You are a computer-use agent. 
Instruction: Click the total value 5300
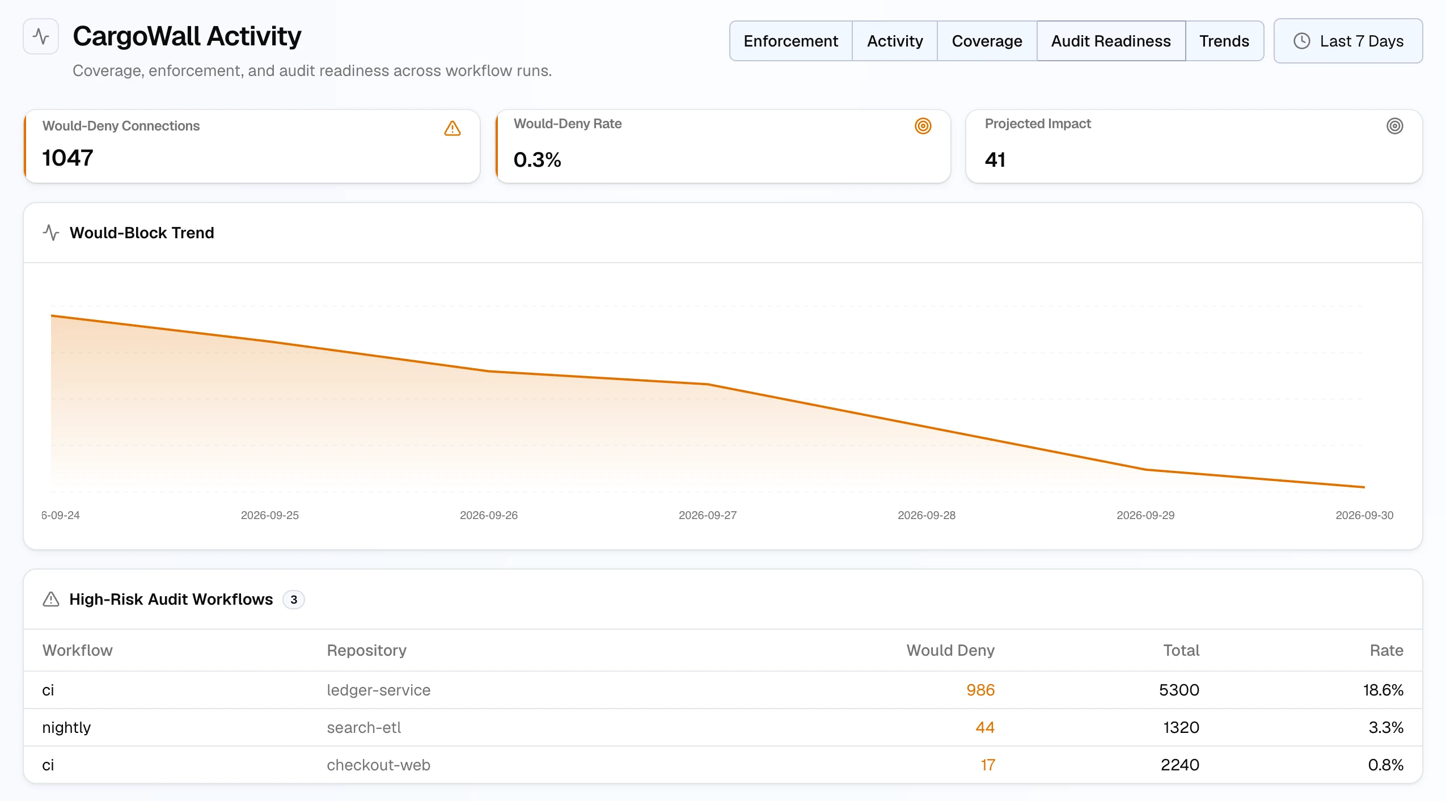pyautogui.click(x=1179, y=690)
